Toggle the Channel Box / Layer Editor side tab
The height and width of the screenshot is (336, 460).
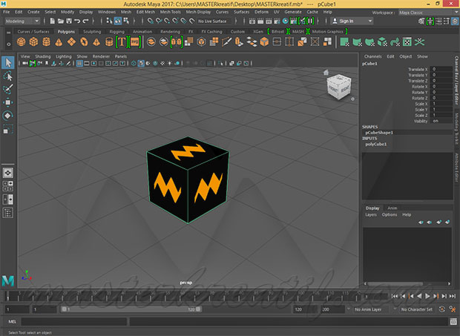[456, 82]
